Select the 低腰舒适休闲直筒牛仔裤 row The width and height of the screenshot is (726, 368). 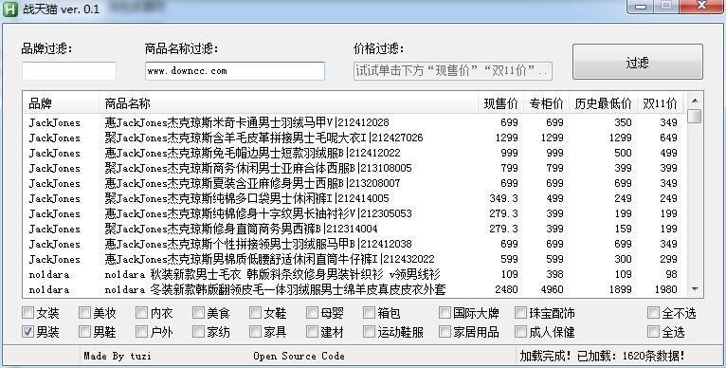point(354,259)
